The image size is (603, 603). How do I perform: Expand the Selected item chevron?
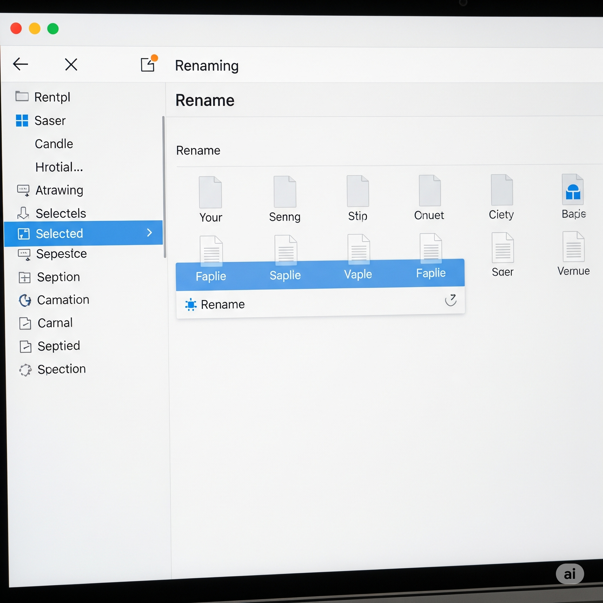150,233
